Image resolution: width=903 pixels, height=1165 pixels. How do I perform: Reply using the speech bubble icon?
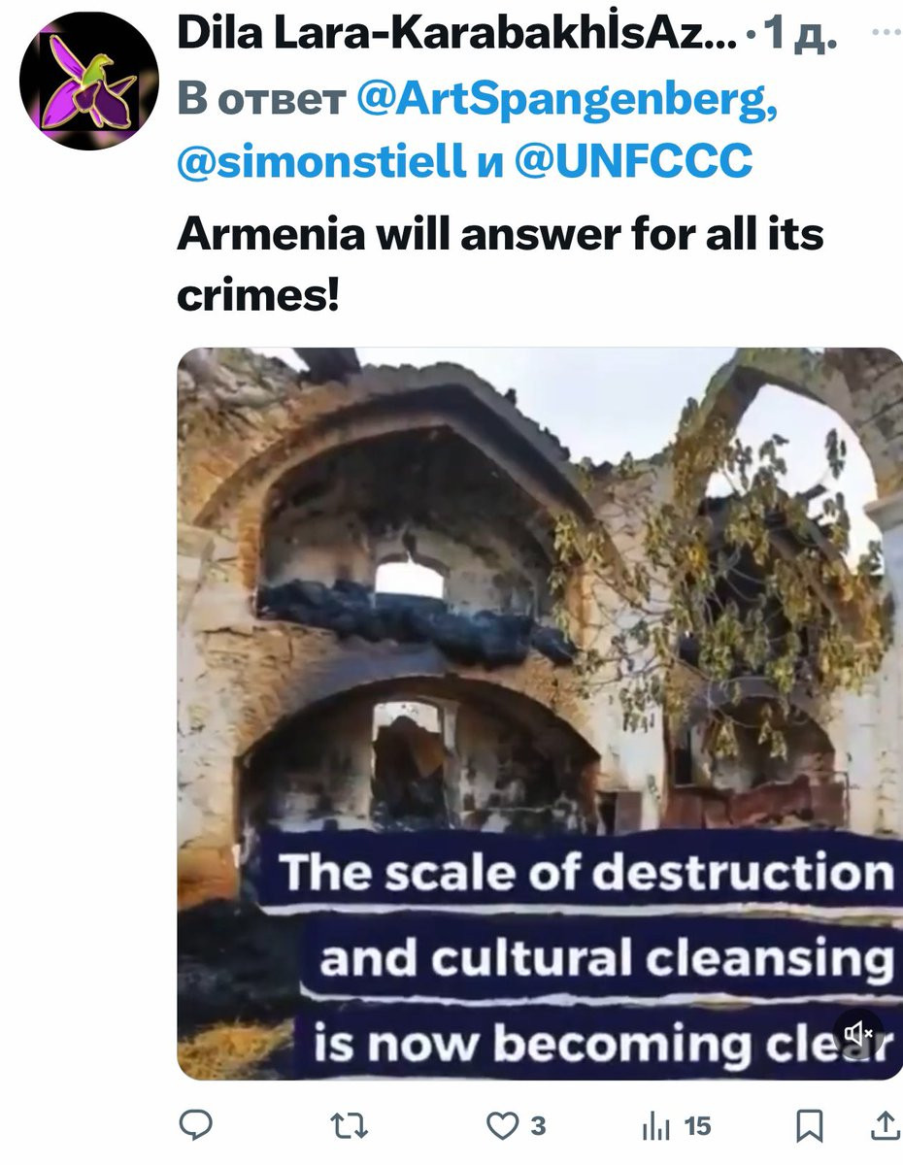pos(198,1125)
